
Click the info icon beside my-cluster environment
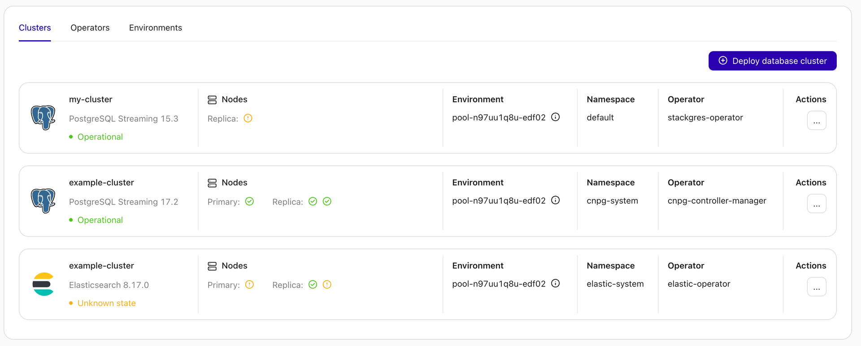(555, 117)
